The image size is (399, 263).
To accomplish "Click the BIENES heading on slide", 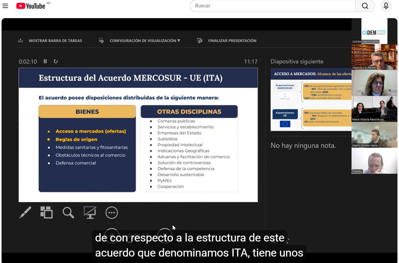I will click(87, 112).
